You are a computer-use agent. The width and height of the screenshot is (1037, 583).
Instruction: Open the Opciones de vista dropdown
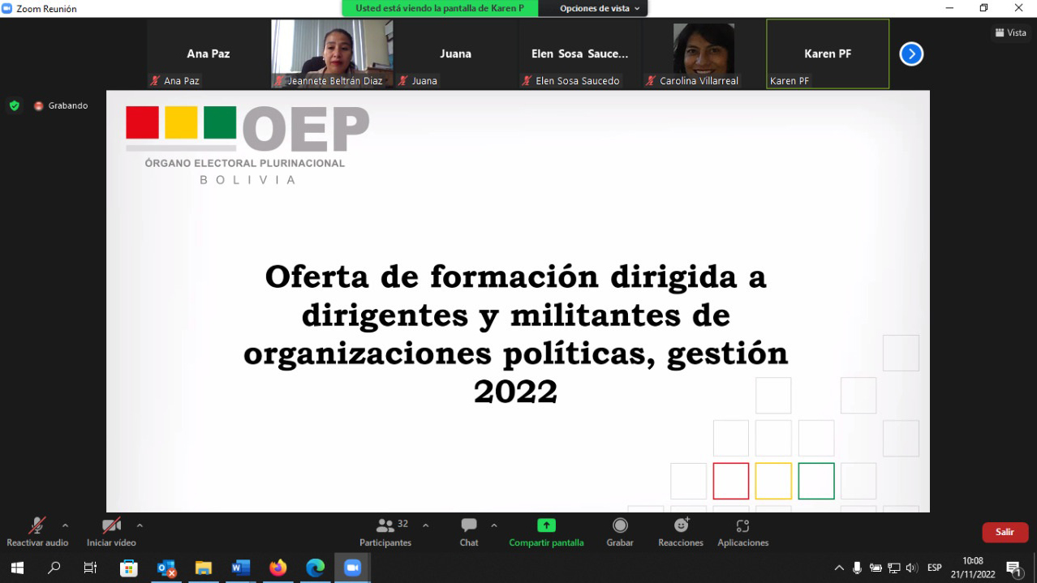pos(600,8)
